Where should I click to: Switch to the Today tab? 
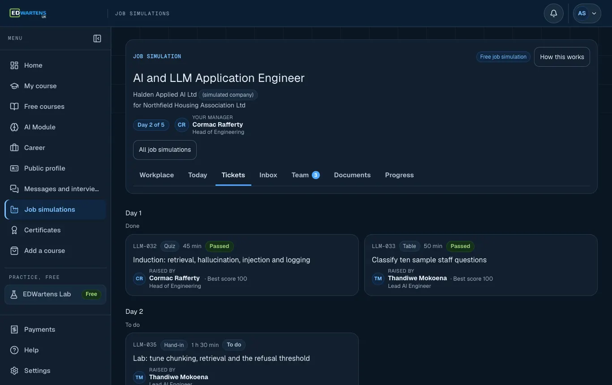coord(198,175)
